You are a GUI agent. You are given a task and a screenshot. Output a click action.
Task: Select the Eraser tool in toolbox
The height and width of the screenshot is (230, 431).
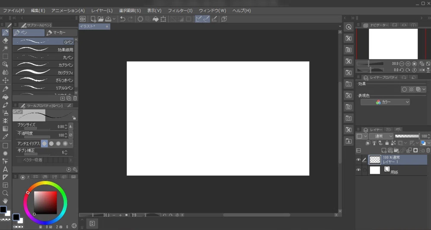coord(5,41)
